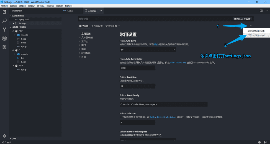Open the three-dots more actions menu
Viewport: 270px width, 144px height.
click(251, 26)
